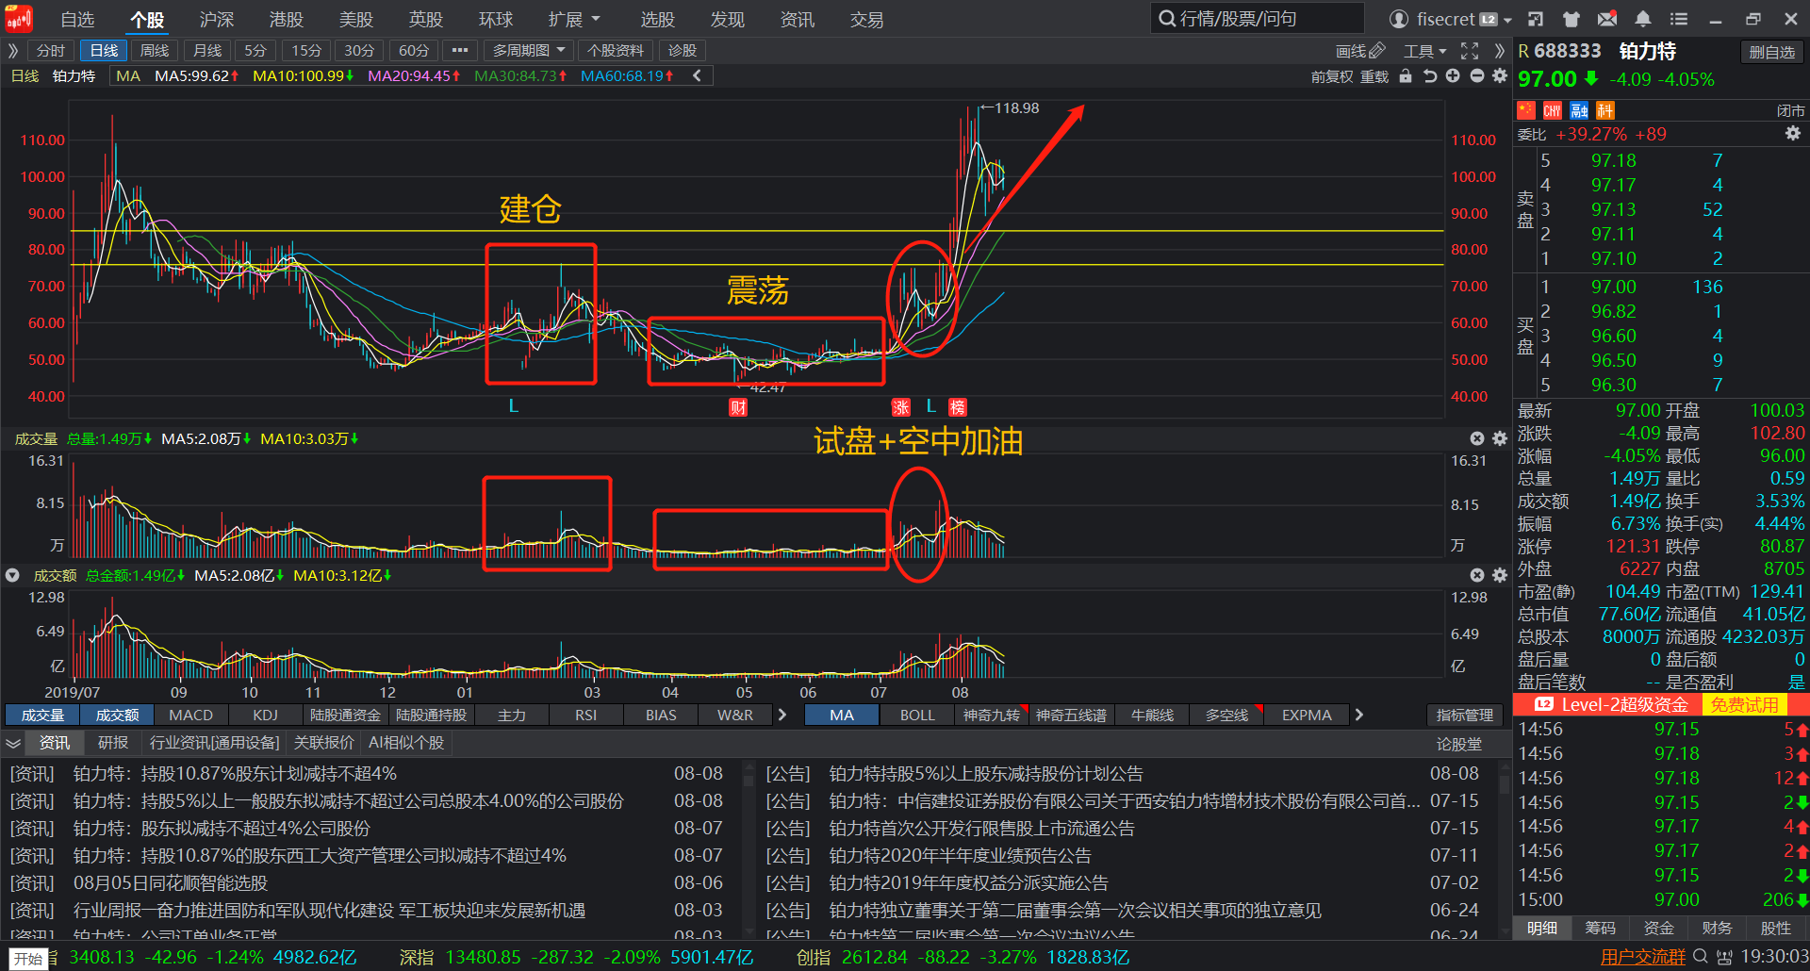Image resolution: width=1810 pixels, height=971 pixels.
Task: Click the stock search input field
Action: [x=1258, y=19]
